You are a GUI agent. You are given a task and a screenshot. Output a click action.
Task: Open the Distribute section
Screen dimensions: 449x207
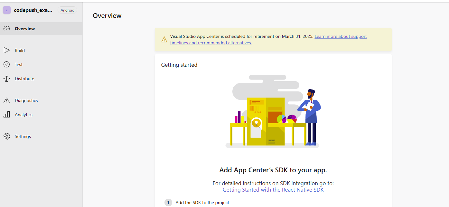tap(41, 79)
